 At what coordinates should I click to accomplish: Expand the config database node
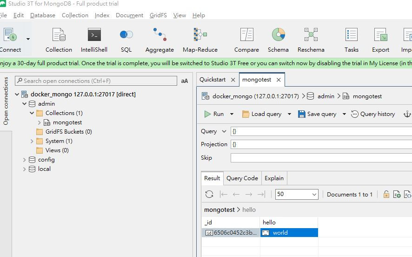click(24, 160)
